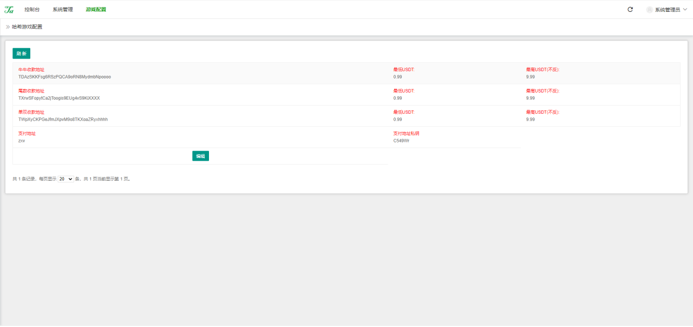The height and width of the screenshot is (327, 693).
Task: Click the 尾数收款地址 address starting with TXrw
Action: coord(59,98)
